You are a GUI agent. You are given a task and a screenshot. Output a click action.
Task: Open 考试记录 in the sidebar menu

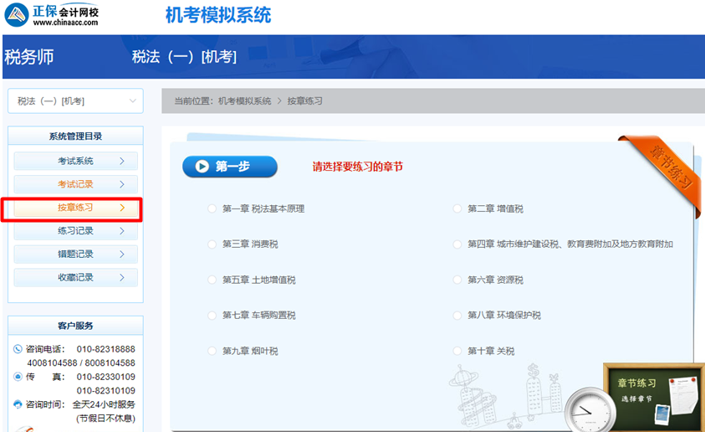75,184
